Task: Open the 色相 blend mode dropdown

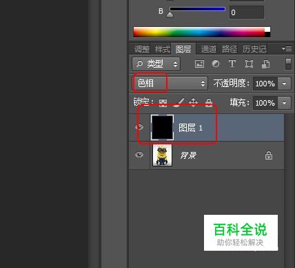Action: 170,83
